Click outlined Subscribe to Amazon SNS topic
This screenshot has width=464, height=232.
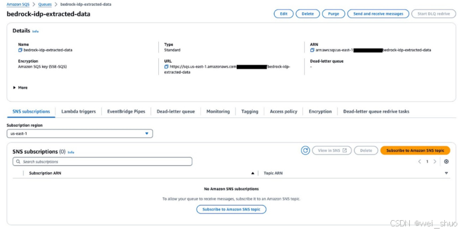(x=231, y=209)
